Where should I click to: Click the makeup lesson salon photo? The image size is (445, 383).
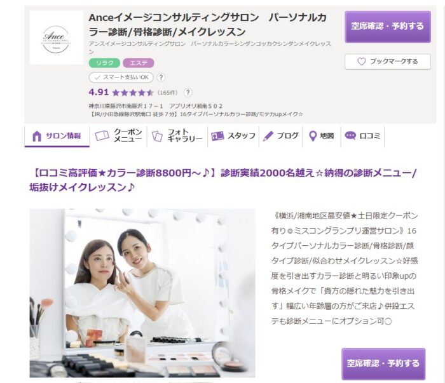(x=142, y=293)
